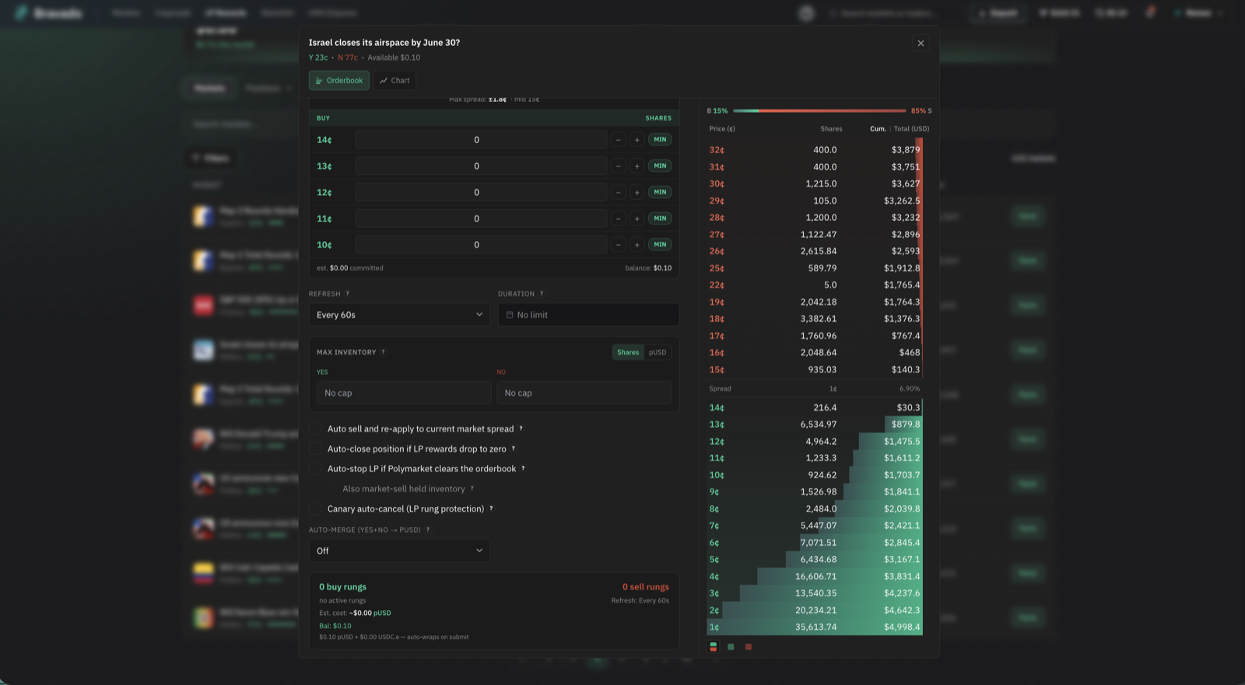The image size is (1245, 685).
Task: Select Shares unit for max inventory
Action: 628,352
